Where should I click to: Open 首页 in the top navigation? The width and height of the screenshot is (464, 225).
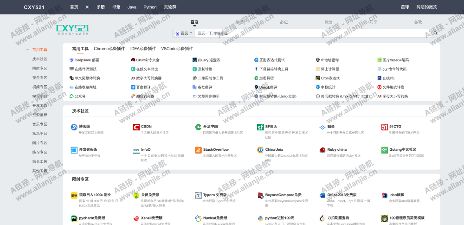tap(74, 7)
